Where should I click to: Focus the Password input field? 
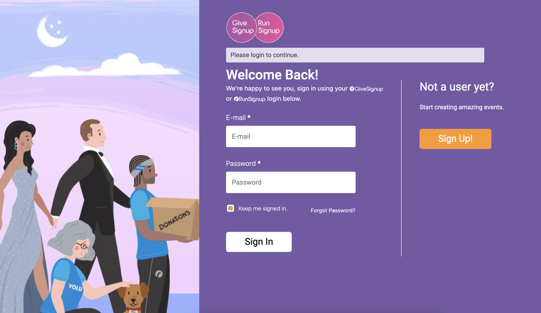(291, 182)
